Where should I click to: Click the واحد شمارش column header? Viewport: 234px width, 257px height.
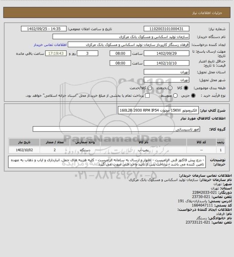pyautogui.click(x=85, y=142)
